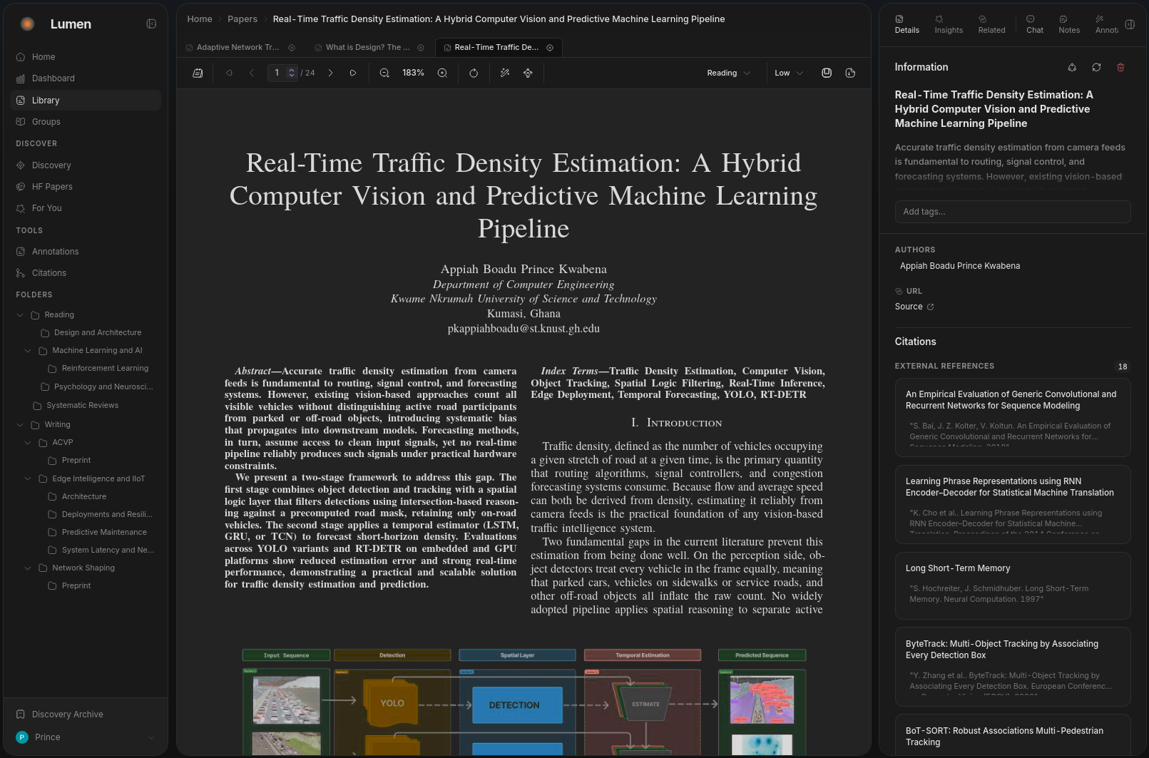Rotate the PDF page
Image resolution: width=1149 pixels, height=758 pixels.
(x=474, y=73)
